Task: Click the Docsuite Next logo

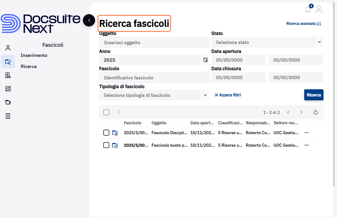Action: pos(41,24)
